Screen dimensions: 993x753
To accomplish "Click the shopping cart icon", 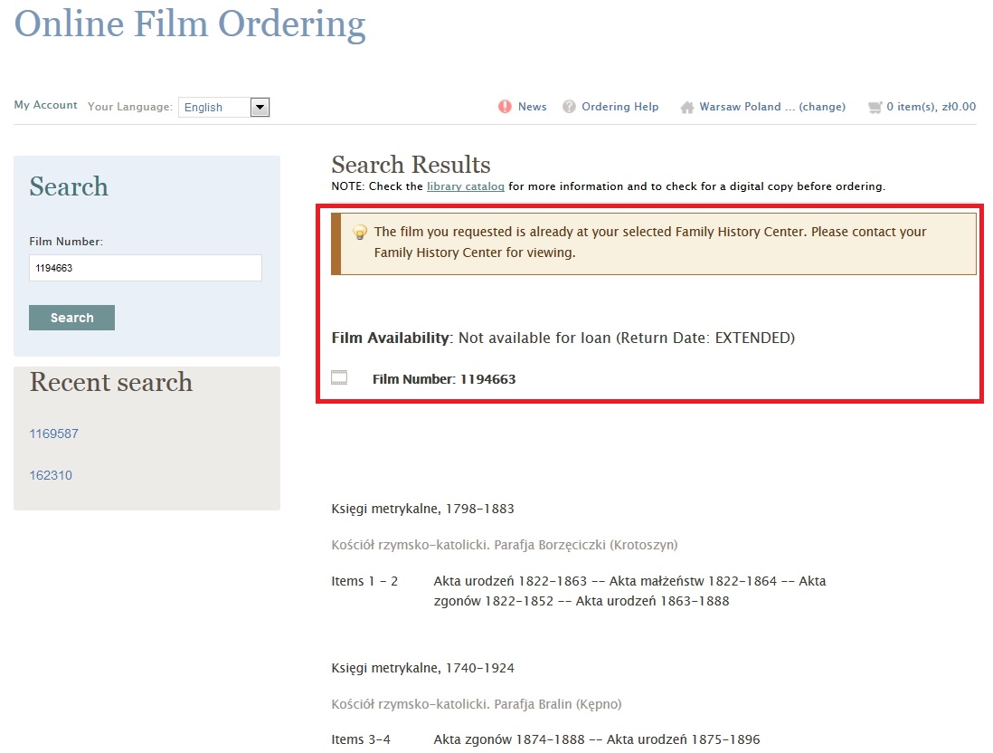I will (875, 107).
